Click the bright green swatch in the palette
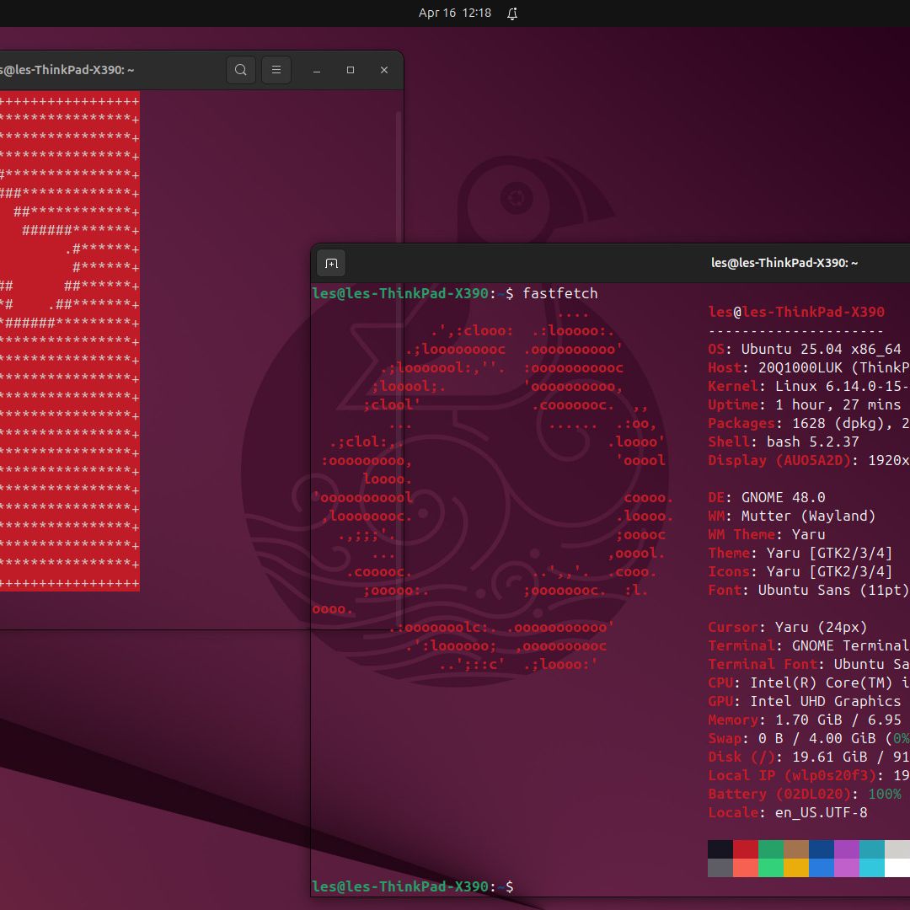 771,870
